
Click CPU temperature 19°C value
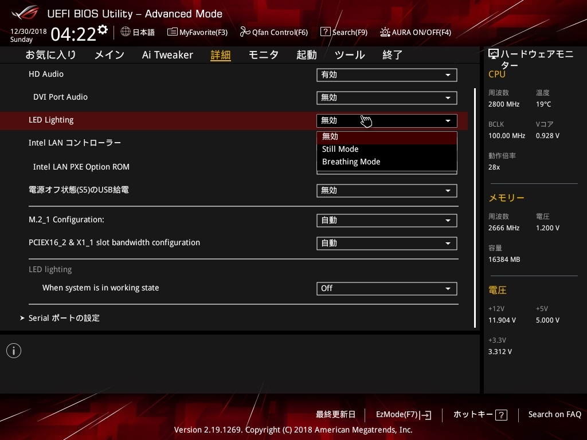tap(543, 104)
